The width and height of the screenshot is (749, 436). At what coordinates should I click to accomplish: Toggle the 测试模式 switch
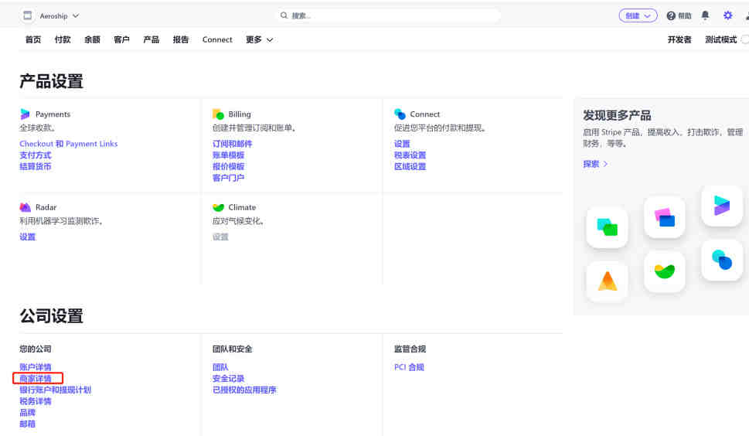pyautogui.click(x=744, y=39)
